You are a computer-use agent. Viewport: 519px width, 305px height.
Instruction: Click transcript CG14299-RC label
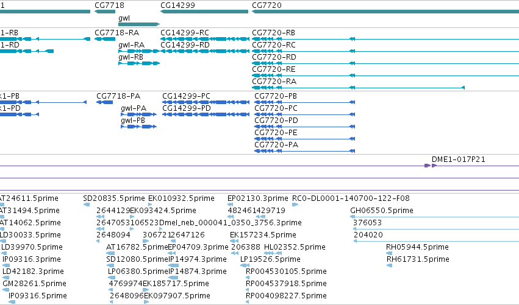tap(185, 33)
